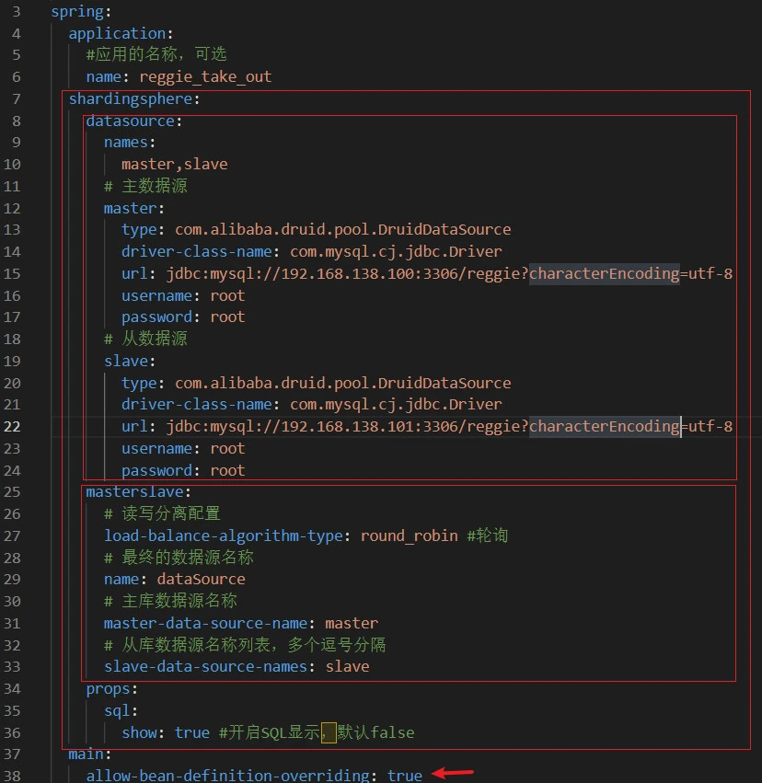Click the true value after show

(191, 732)
